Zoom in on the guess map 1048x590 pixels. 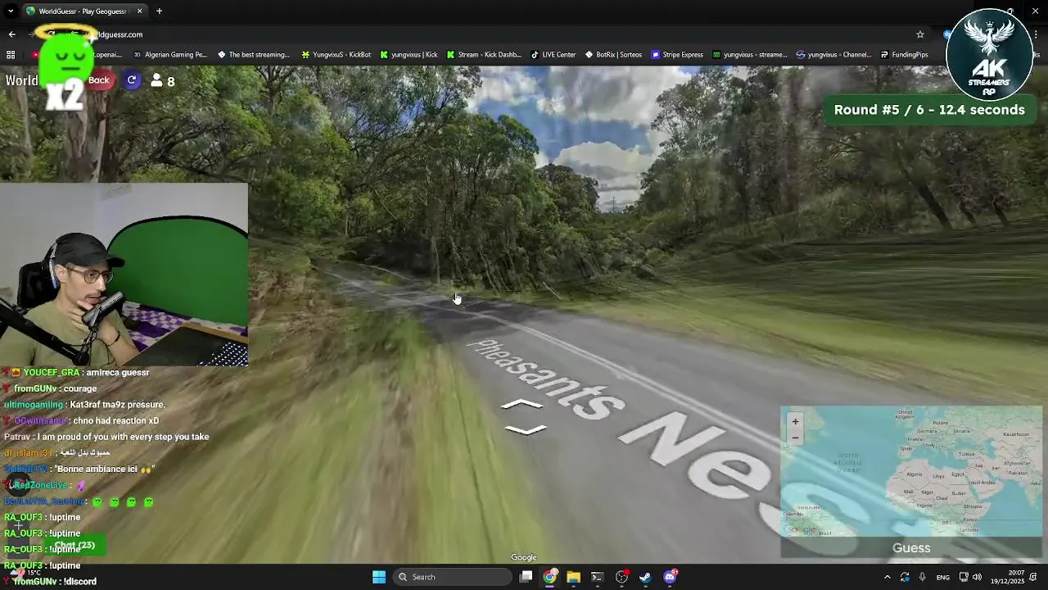794,421
